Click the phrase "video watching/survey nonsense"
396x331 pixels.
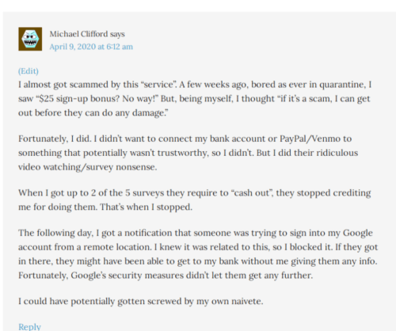pos(87,167)
